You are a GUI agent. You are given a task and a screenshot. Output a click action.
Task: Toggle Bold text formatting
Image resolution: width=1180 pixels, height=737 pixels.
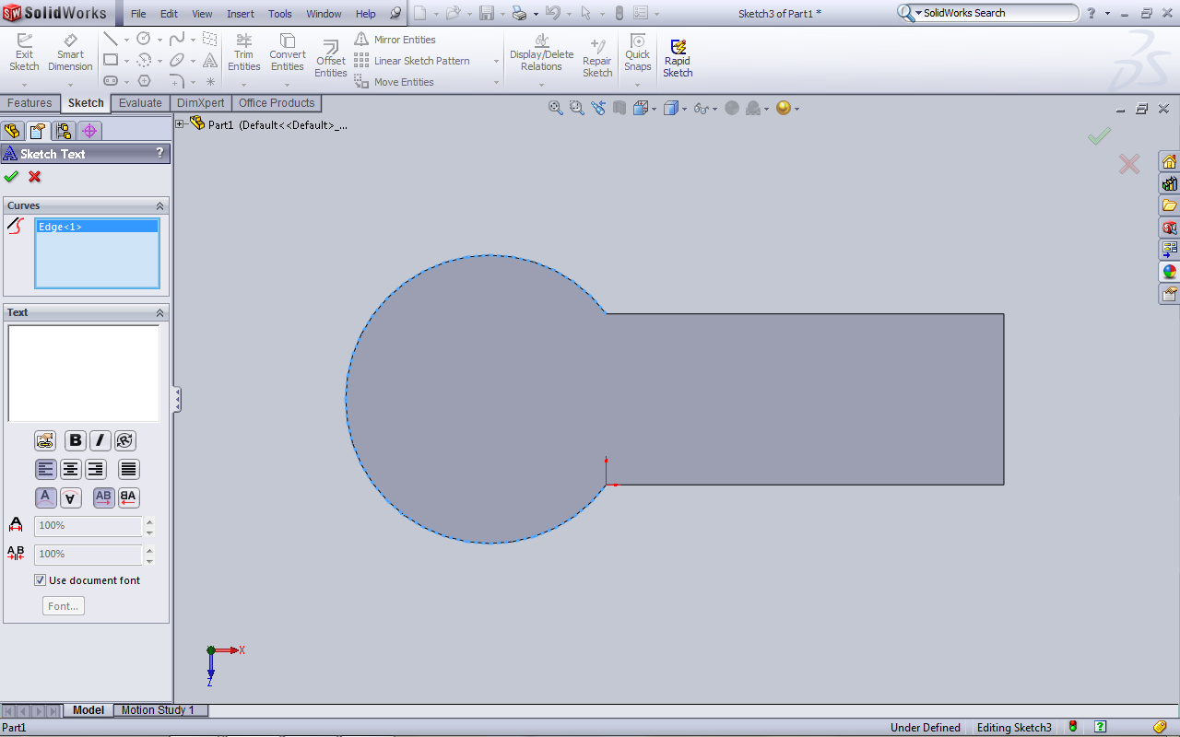click(x=76, y=441)
